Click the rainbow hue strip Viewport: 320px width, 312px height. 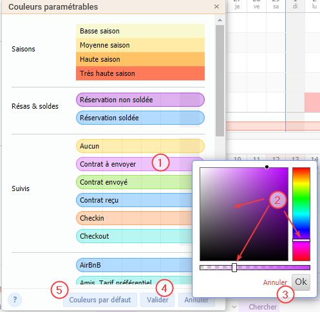(301, 214)
